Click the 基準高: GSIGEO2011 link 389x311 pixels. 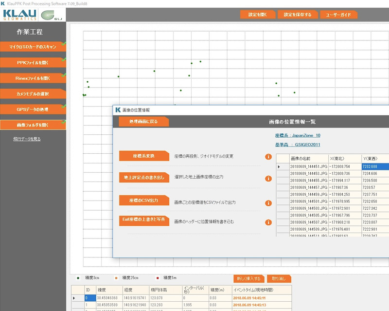point(298,145)
